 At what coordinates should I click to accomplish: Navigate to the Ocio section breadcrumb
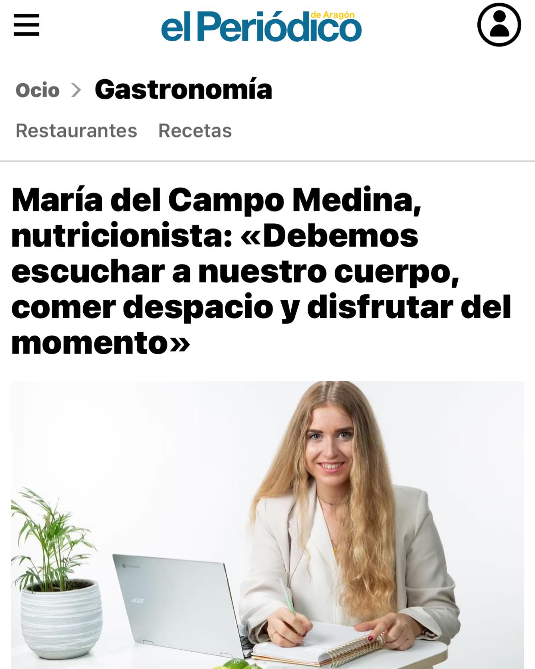(x=38, y=90)
